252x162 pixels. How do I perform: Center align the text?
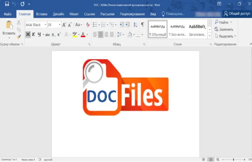(101, 34)
